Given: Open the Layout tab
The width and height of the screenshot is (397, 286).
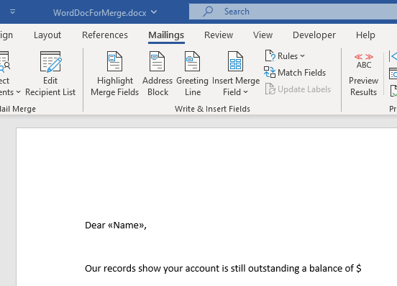Looking at the screenshot, I should coord(47,35).
